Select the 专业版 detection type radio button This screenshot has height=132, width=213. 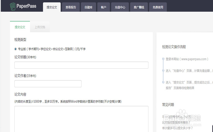coord(16,49)
